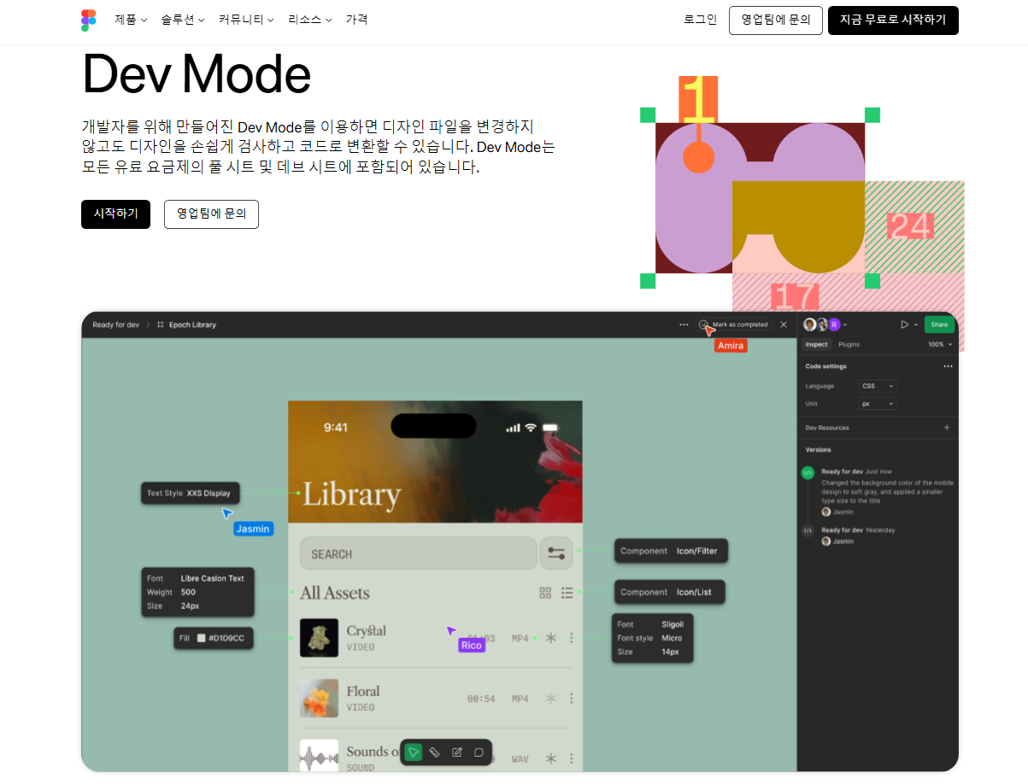Click the Floral video thumbnail
The width and height of the screenshot is (1028, 784).
[319, 699]
